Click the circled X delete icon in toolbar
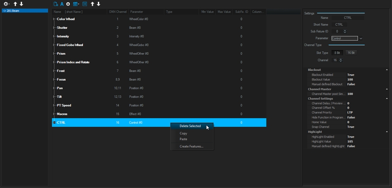 [x=68, y=4]
